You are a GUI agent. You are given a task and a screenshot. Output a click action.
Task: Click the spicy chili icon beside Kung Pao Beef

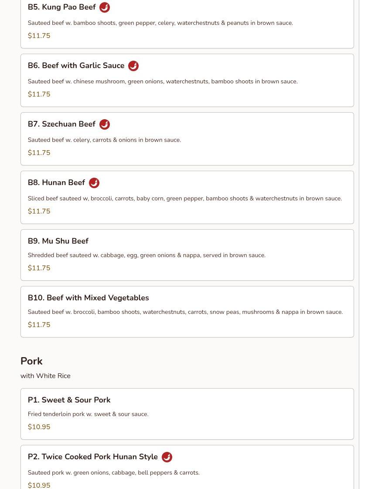pyautogui.click(x=105, y=7)
